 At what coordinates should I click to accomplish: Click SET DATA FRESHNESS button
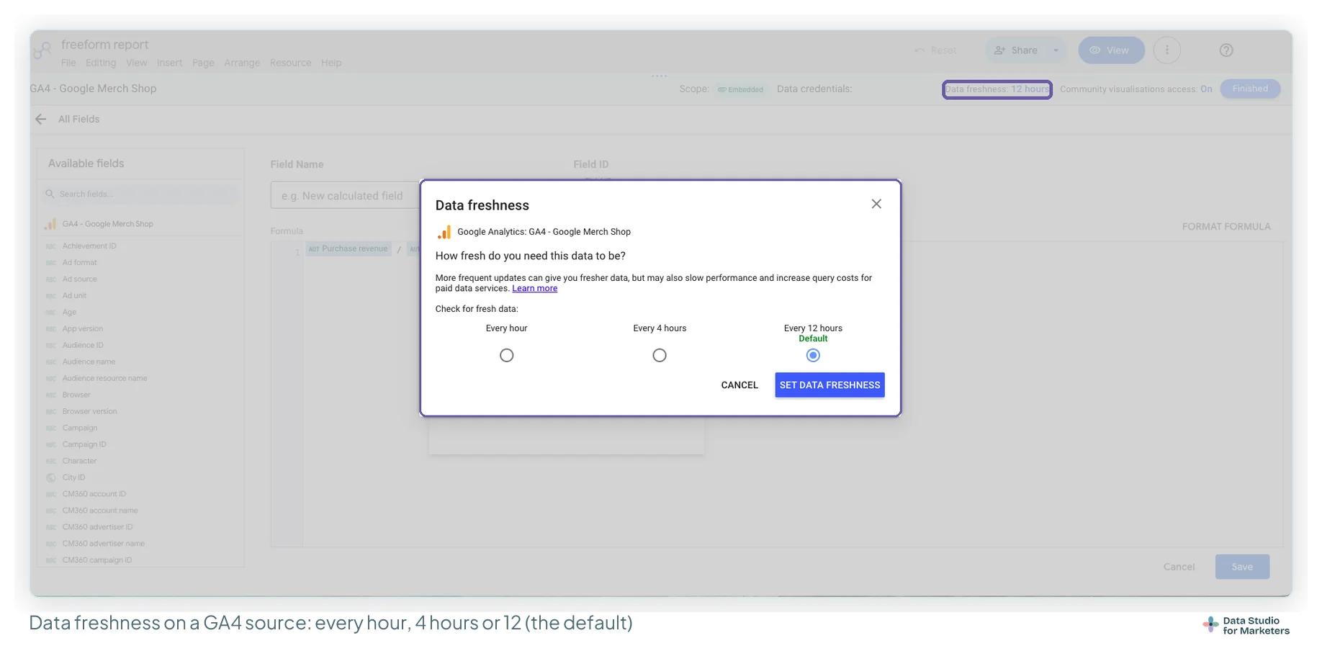[x=829, y=385]
